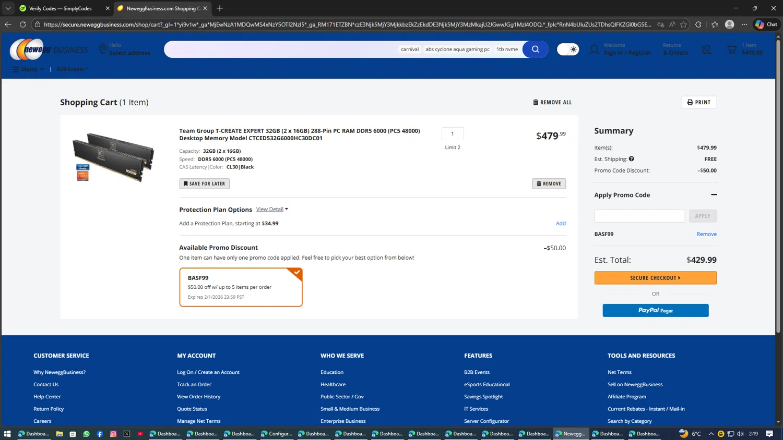Remove the BASF99 promo code
Screen dimensions: 783x440
pyautogui.click(x=706, y=234)
